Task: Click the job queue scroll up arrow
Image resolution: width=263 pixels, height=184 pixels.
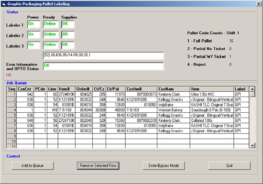Action: (x=252, y=89)
